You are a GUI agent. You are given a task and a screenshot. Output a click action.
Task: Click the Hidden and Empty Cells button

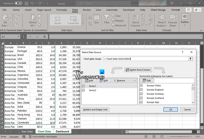point(96,110)
